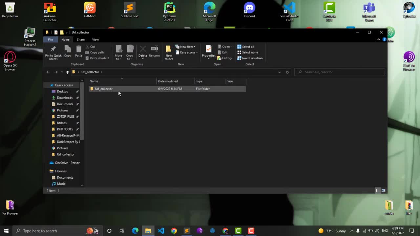This screenshot has height=236, width=420.
Task: Open Libraries in the navigation pane
Action: tap(60, 171)
